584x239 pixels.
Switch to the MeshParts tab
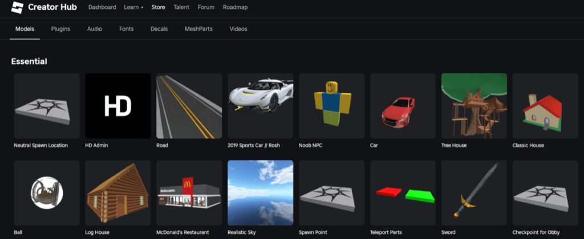tap(198, 28)
